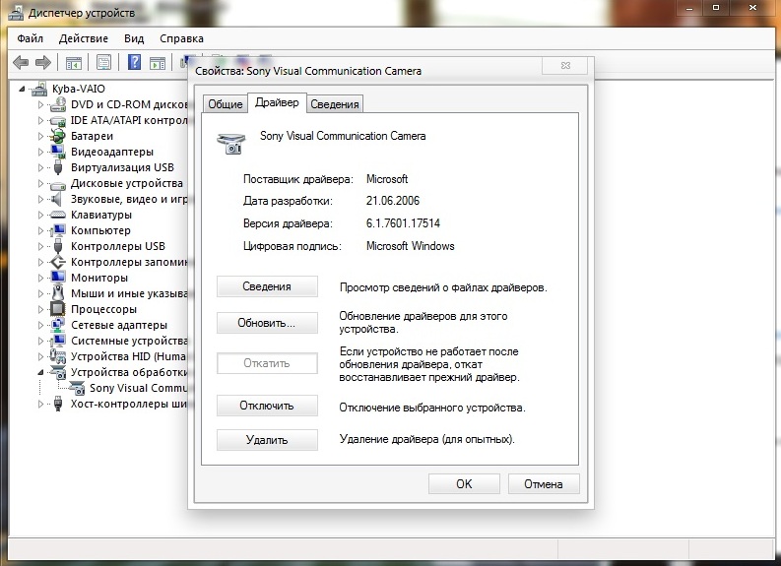This screenshot has height=566, width=781.
Task: Expand the Видеоадаптеры node
Action: point(40,152)
